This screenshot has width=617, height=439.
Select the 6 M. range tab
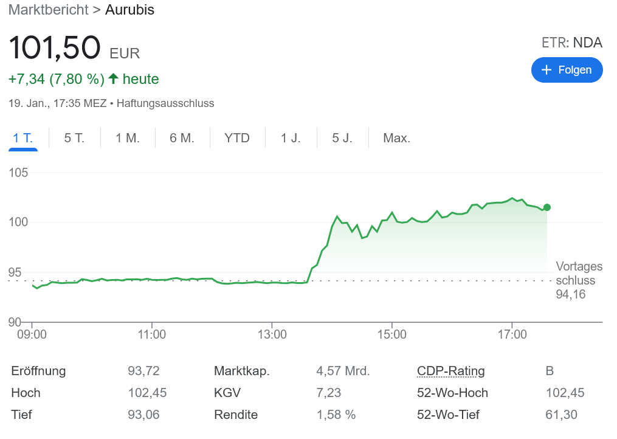[x=181, y=138]
